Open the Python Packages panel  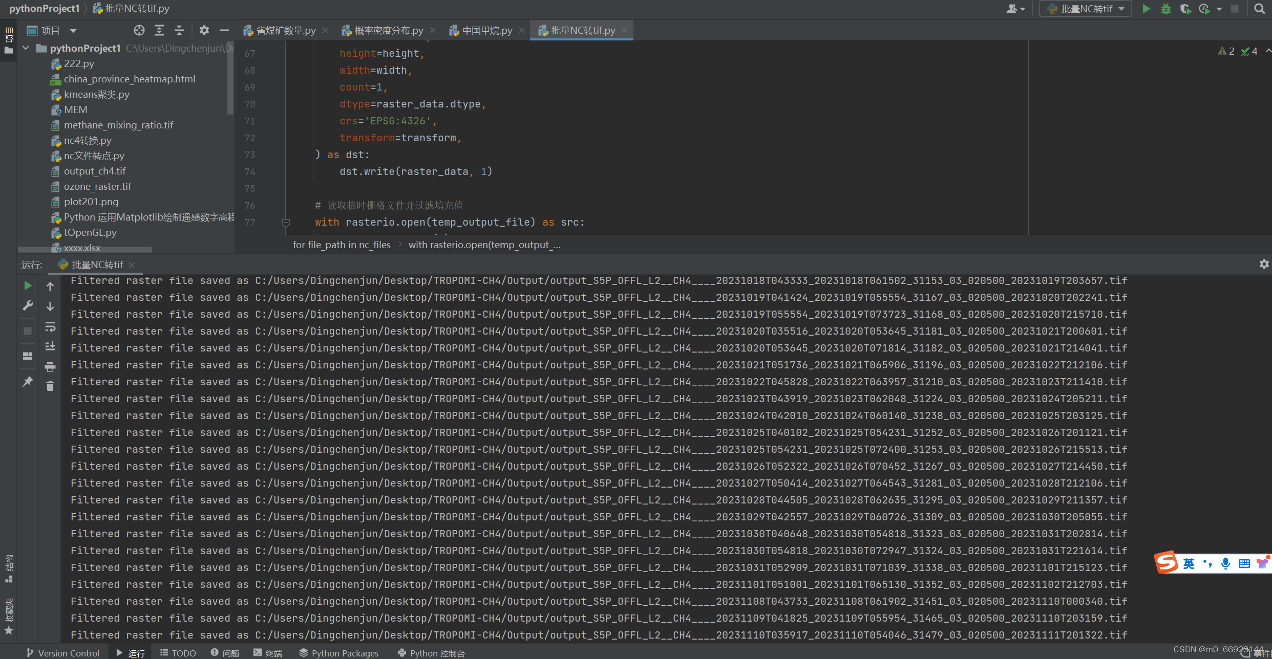(338, 652)
